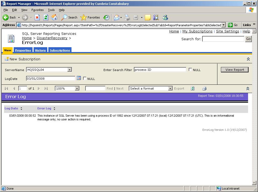258x192 pixels.
Task: Click the Mail envelope toolbar icon
Action: click(x=116, y=17)
